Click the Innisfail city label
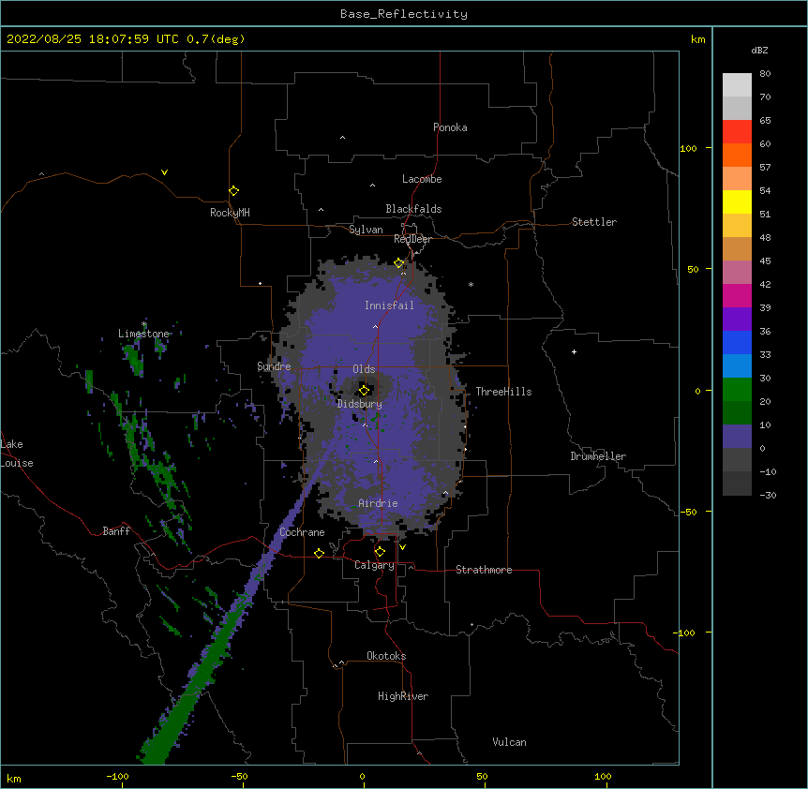Image resolution: width=808 pixels, height=789 pixels. pos(389,305)
